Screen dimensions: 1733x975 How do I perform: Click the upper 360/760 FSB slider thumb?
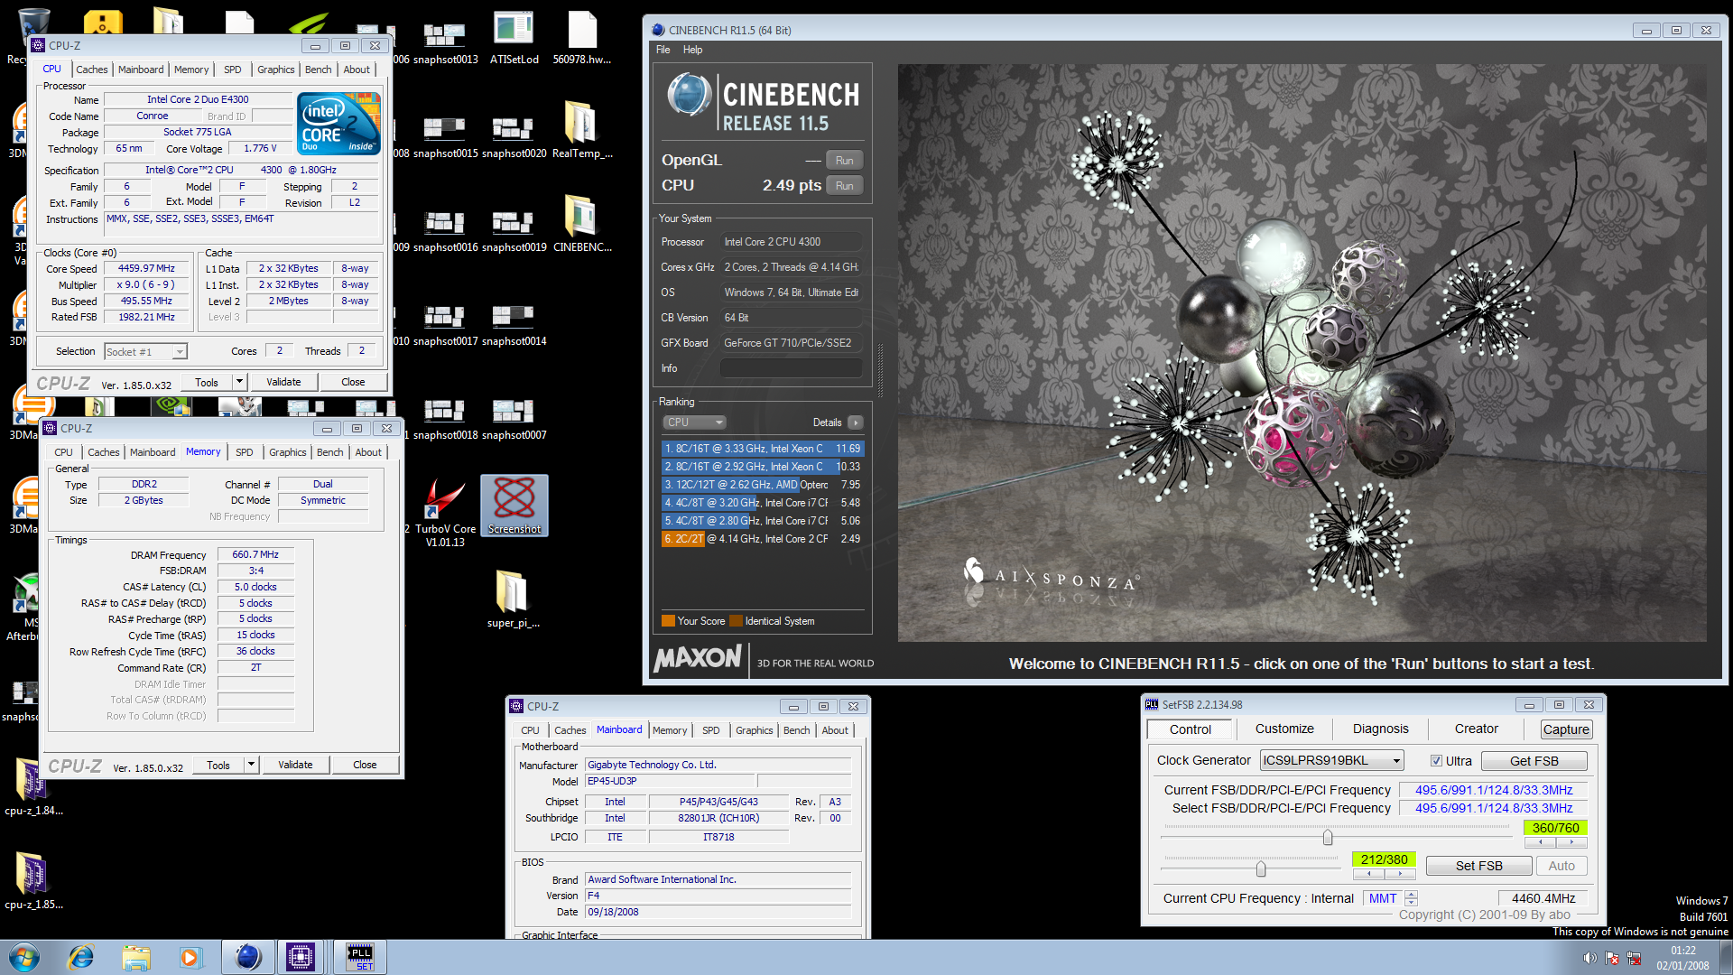coord(1328,838)
